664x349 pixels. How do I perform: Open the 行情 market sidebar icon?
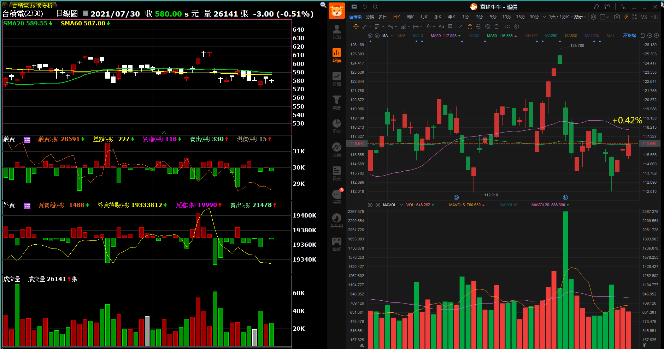pyautogui.click(x=337, y=79)
